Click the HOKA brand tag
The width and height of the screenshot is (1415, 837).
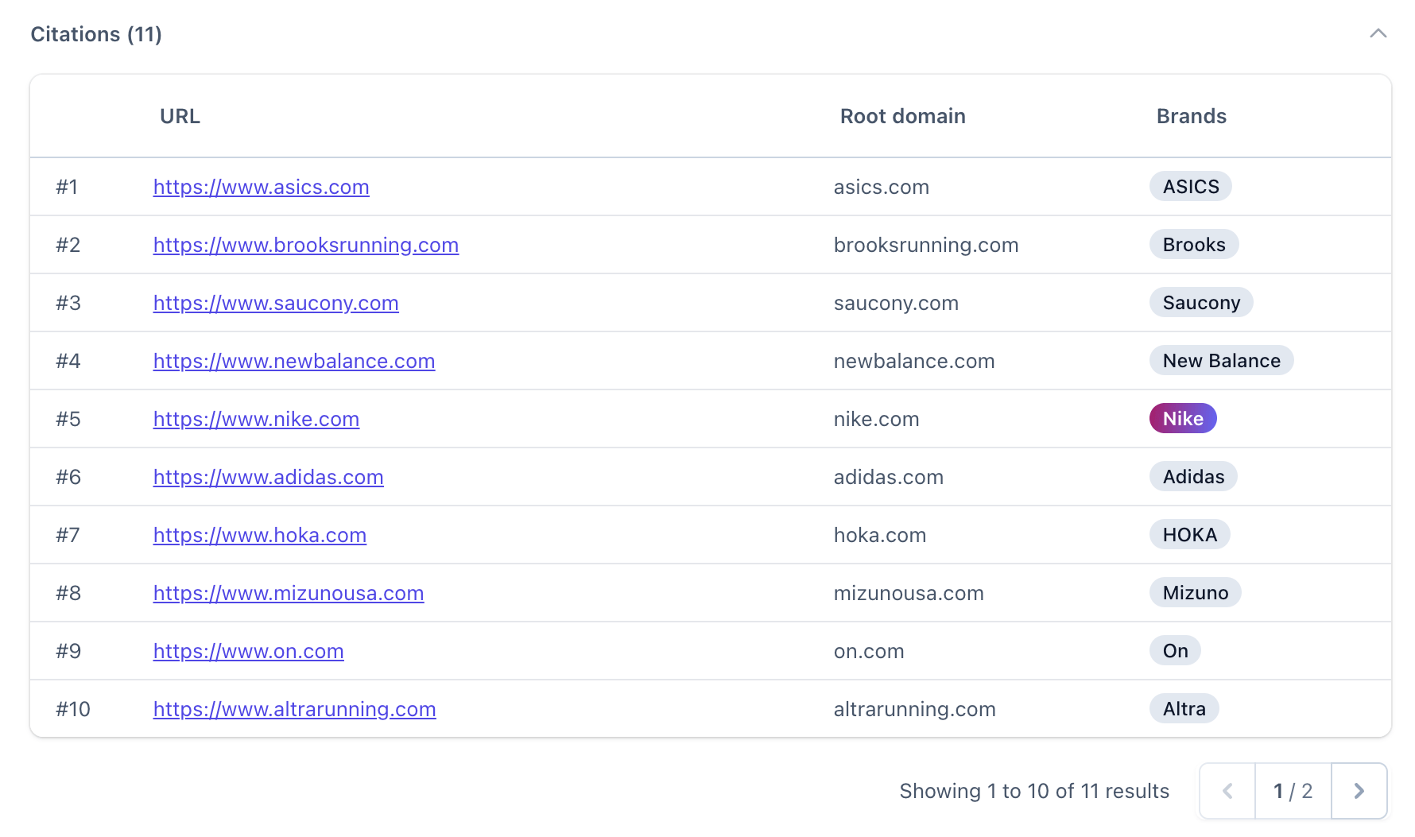point(1190,535)
